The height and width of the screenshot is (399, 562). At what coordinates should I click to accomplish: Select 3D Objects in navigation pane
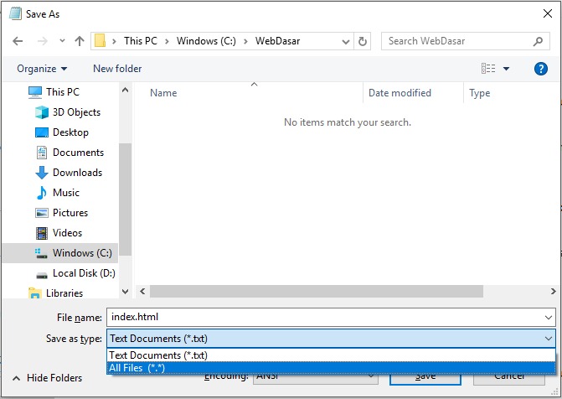76,112
